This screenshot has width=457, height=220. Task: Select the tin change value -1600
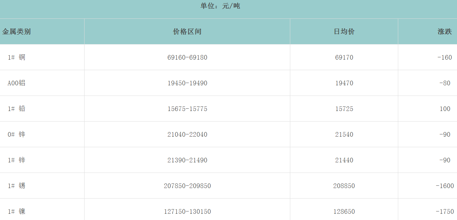tap(444, 186)
